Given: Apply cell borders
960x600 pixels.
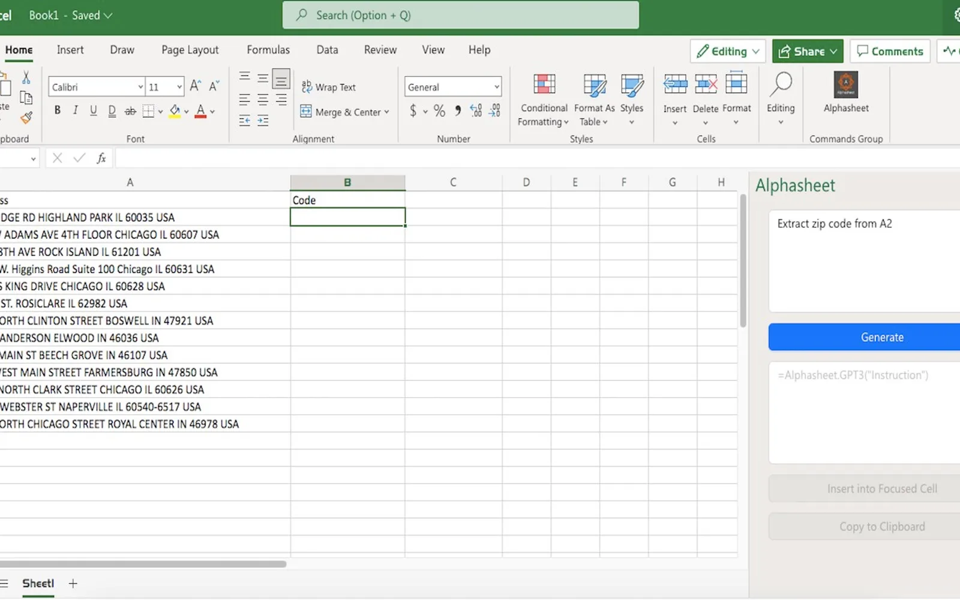Looking at the screenshot, I should pos(148,111).
